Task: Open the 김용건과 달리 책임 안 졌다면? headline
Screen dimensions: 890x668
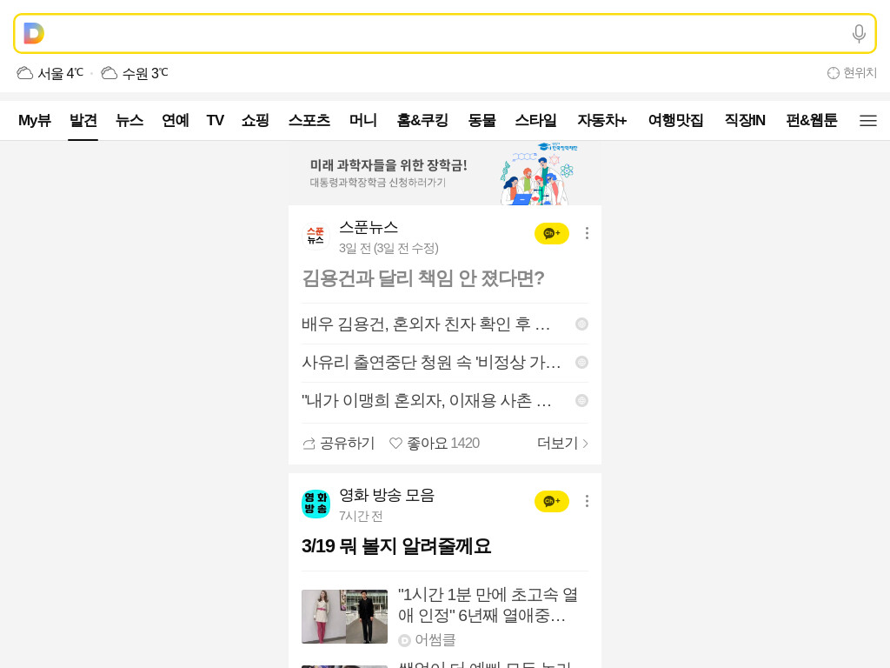Action: click(423, 278)
